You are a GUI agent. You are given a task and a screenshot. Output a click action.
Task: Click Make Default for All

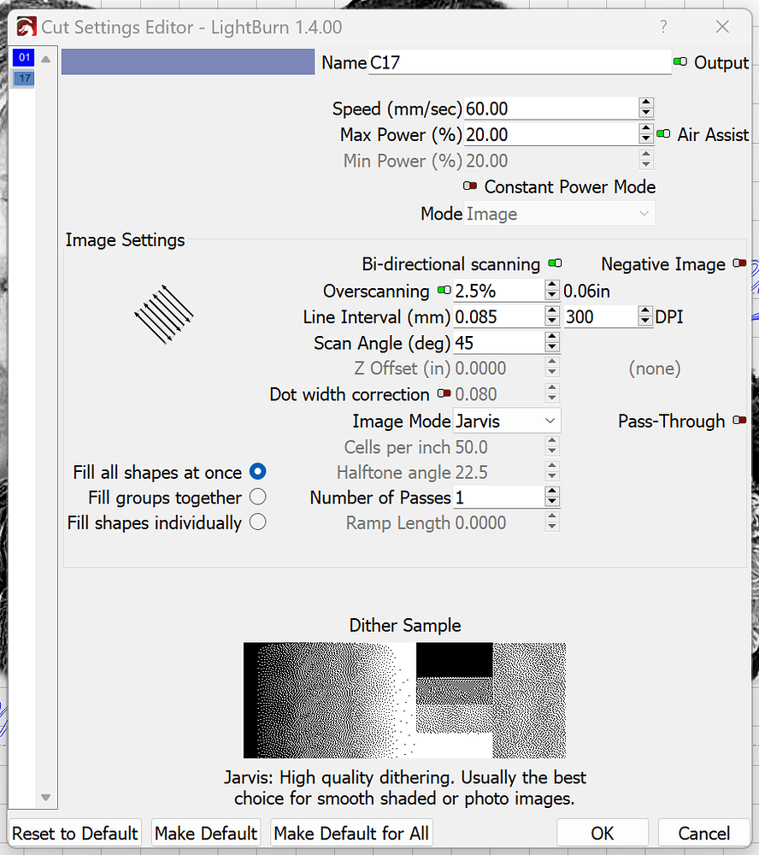click(351, 833)
